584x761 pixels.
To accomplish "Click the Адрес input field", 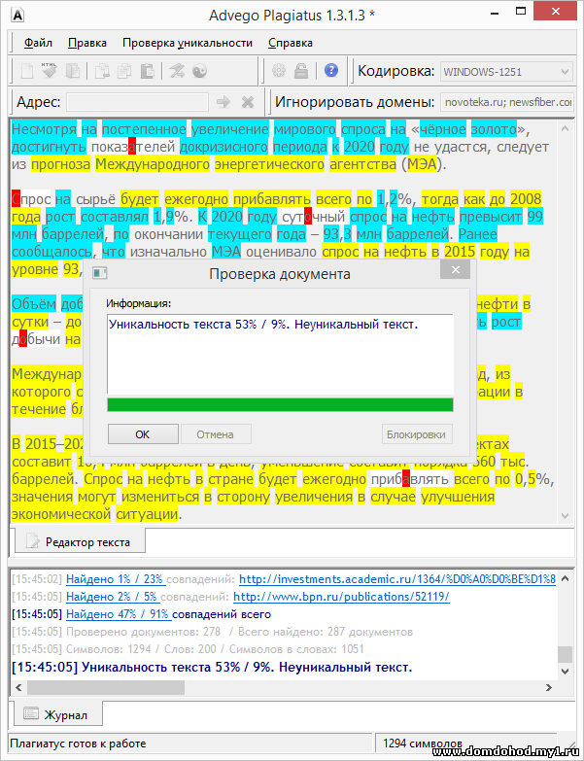I will (x=137, y=102).
